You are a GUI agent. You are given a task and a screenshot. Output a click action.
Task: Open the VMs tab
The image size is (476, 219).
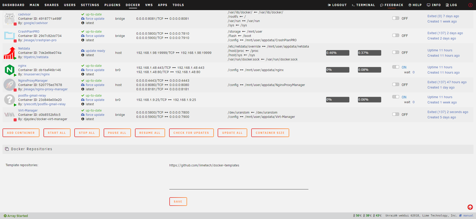point(149,5)
